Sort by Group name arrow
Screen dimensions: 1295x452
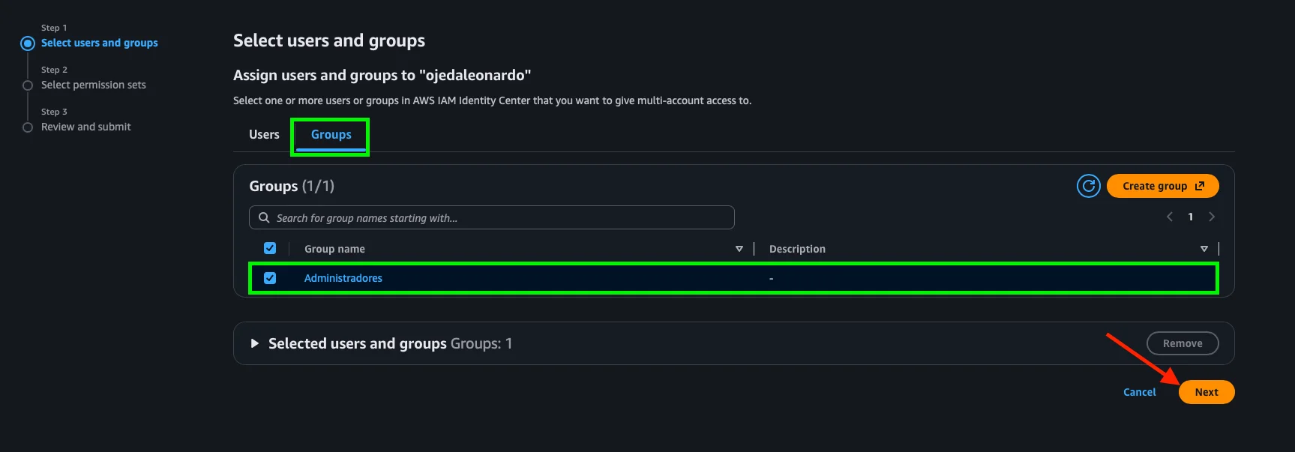[739, 249]
